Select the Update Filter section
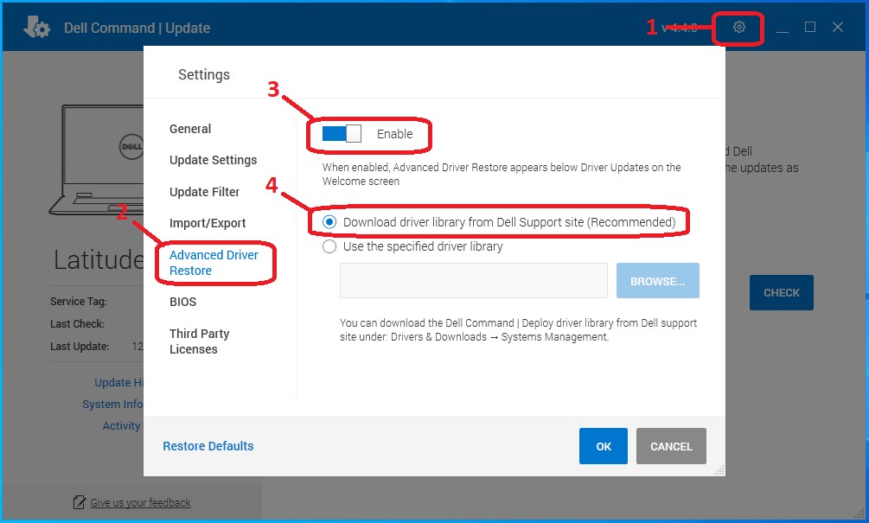 point(204,191)
